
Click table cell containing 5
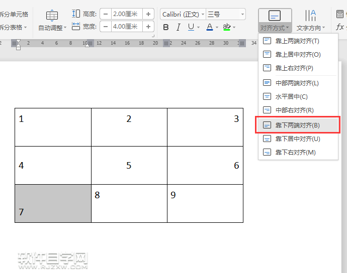click(129, 166)
